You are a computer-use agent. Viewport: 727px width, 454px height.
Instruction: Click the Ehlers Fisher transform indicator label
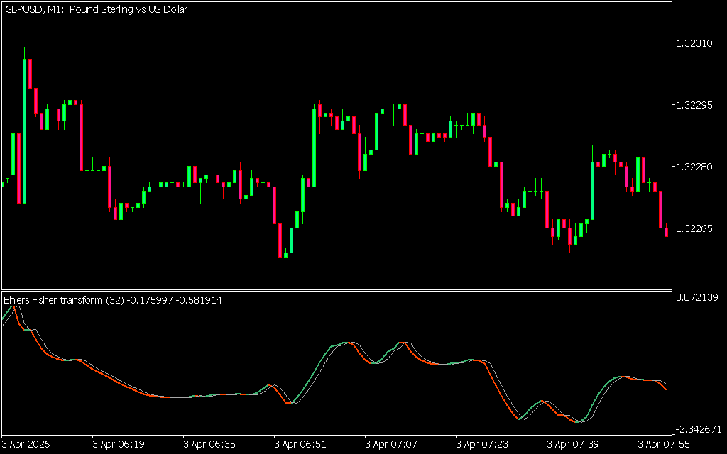point(113,300)
